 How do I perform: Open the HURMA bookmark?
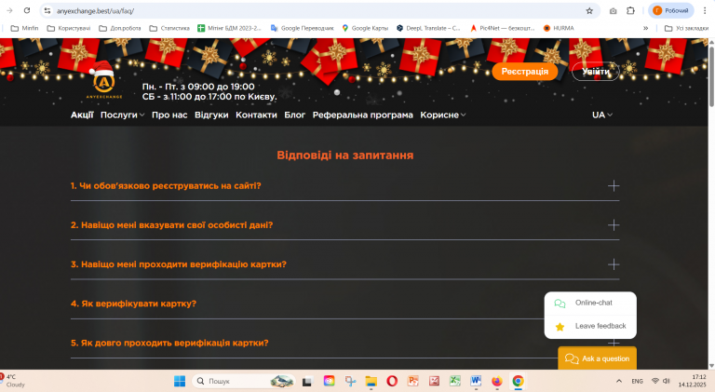pos(559,28)
